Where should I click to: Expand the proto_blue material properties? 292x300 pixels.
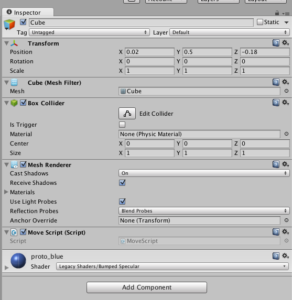(6, 268)
